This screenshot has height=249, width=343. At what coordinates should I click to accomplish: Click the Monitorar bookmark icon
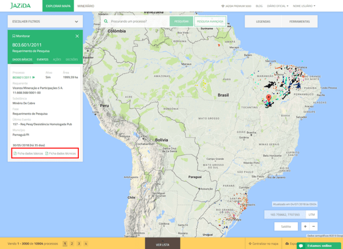14,36
